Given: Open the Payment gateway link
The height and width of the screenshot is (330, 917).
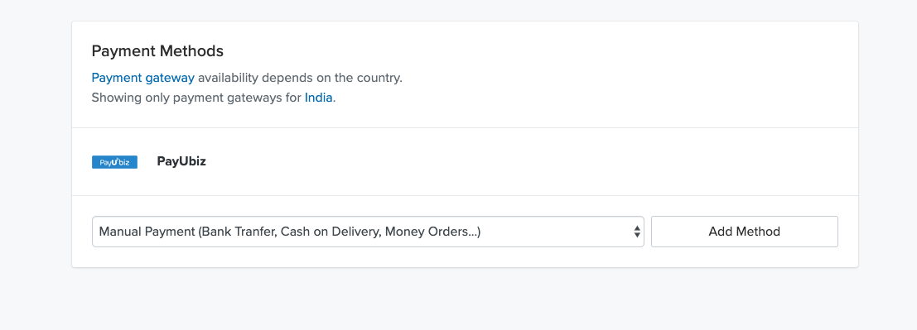Looking at the screenshot, I should [142, 78].
